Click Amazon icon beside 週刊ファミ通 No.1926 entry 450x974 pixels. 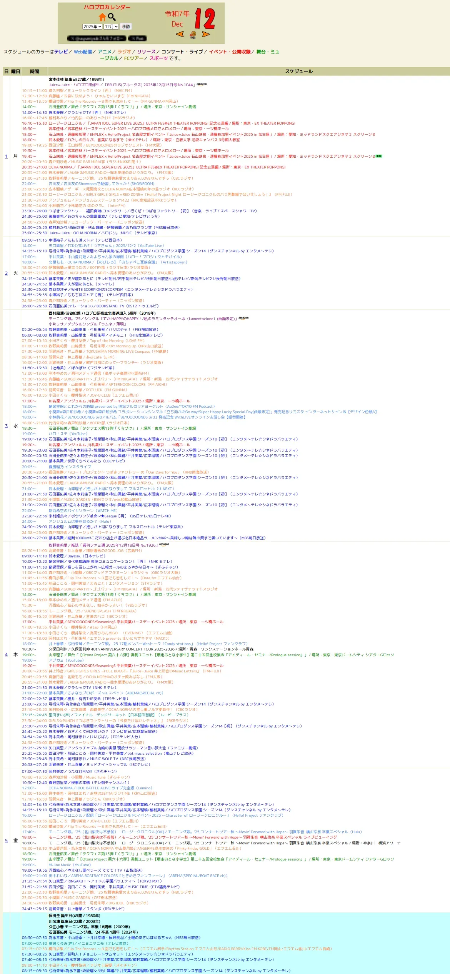[x=164, y=545]
